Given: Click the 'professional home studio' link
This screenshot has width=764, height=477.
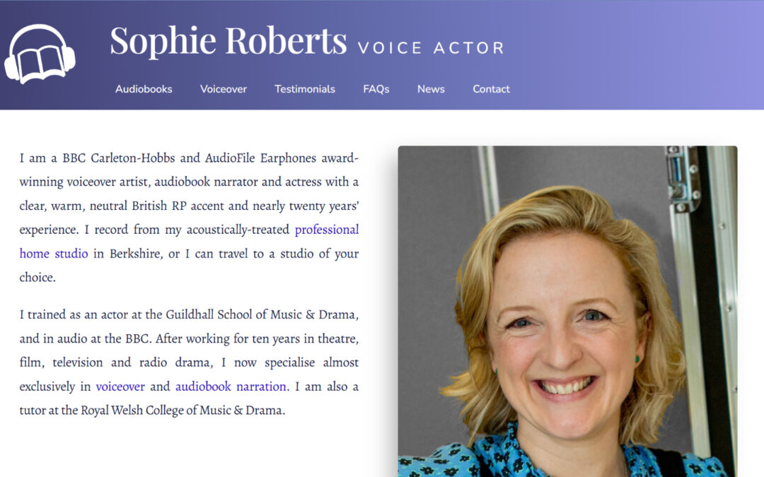Looking at the screenshot, I should click(327, 229).
